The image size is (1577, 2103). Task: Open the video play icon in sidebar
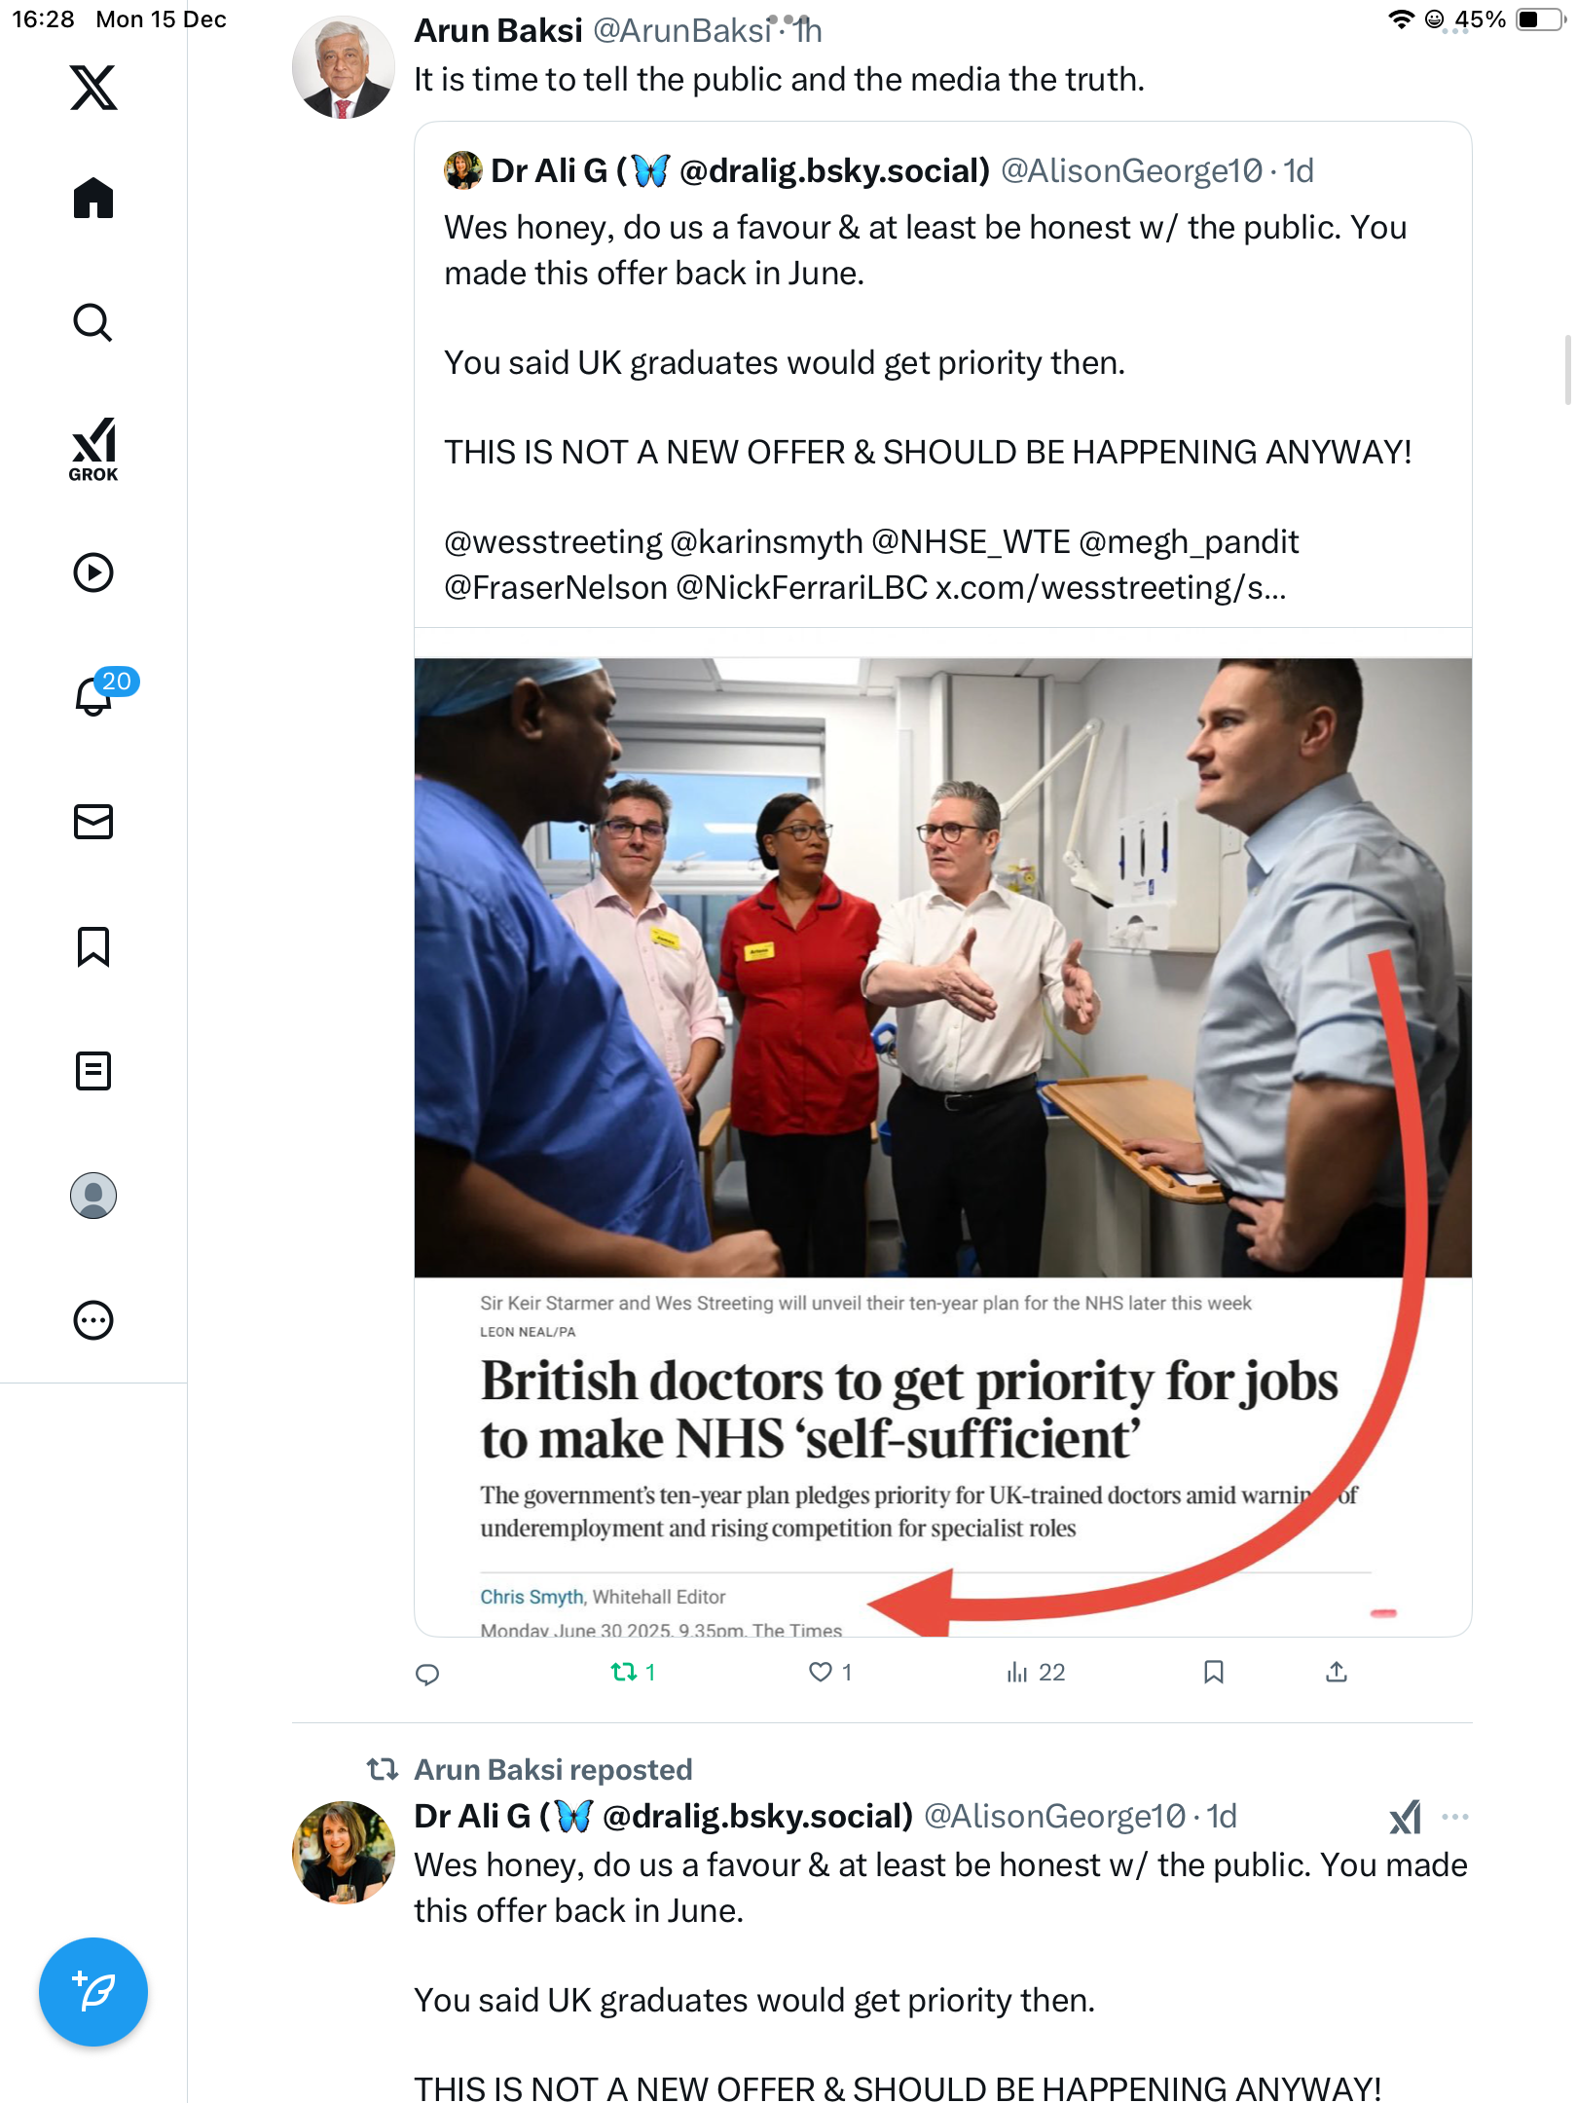pyautogui.click(x=93, y=572)
